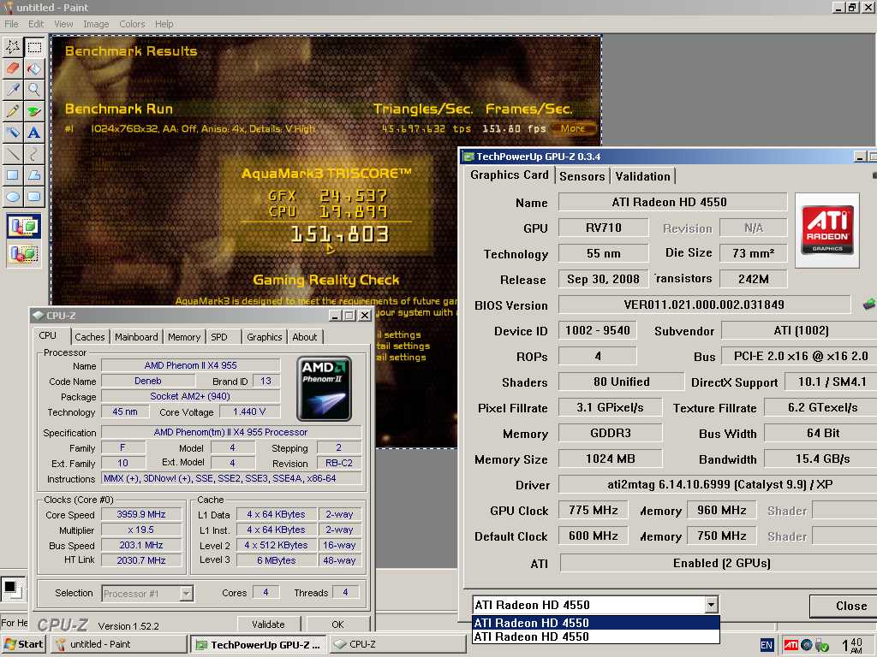Select the Graphics Card tab in GPU-Z
Screen dimensions: 877x657
click(509, 175)
